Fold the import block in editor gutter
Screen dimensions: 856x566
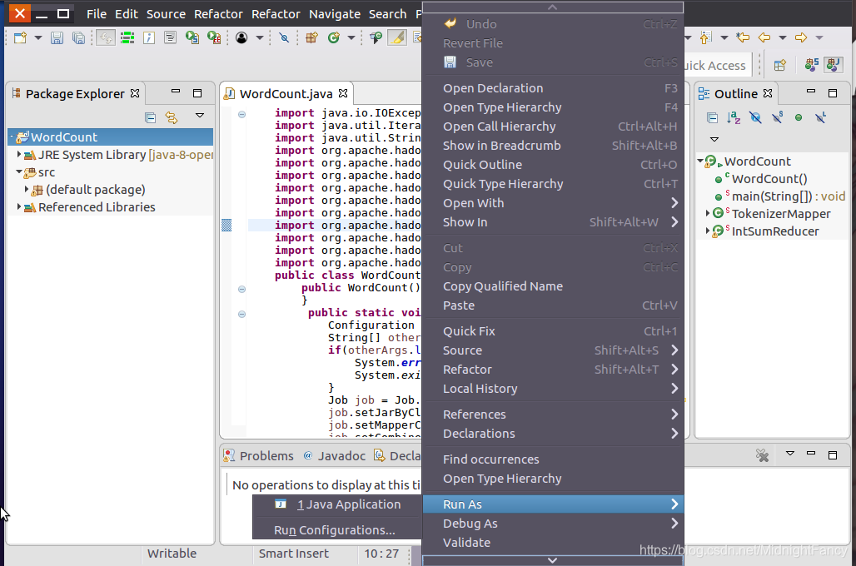point(241,114)
